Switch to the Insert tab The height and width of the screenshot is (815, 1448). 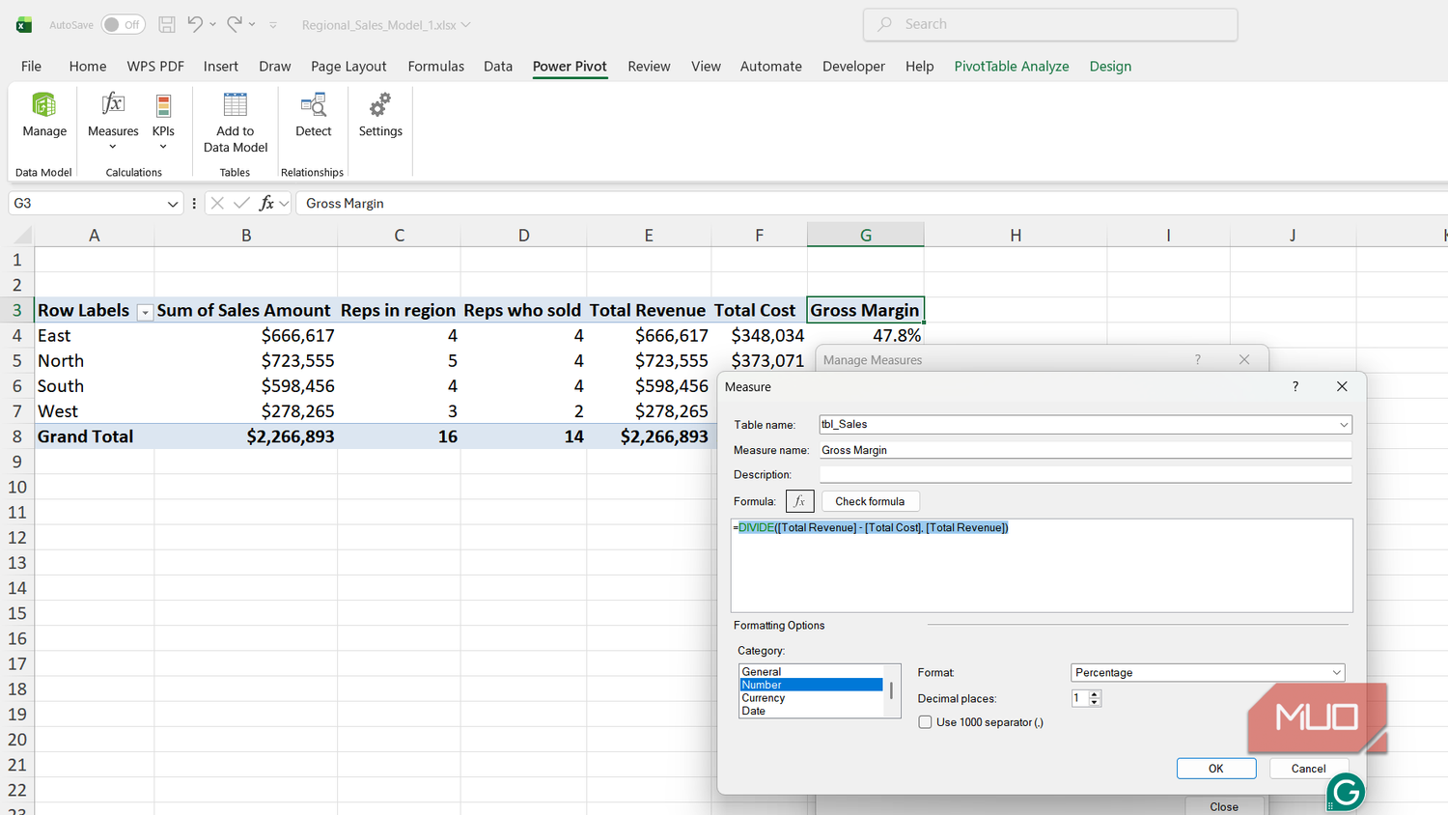pyautogui.click(x=221, y=67)
